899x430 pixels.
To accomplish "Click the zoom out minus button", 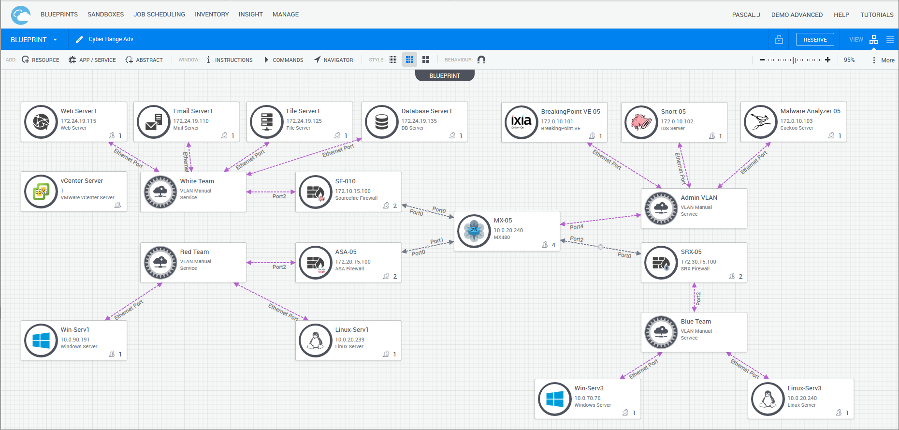I will pyautogui.click(x=762, y=60).
